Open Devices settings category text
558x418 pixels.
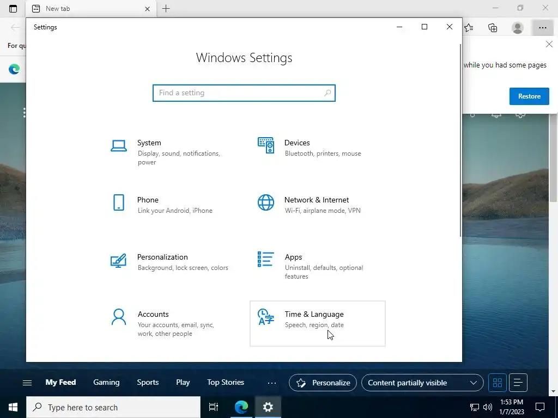pos(297,143)
